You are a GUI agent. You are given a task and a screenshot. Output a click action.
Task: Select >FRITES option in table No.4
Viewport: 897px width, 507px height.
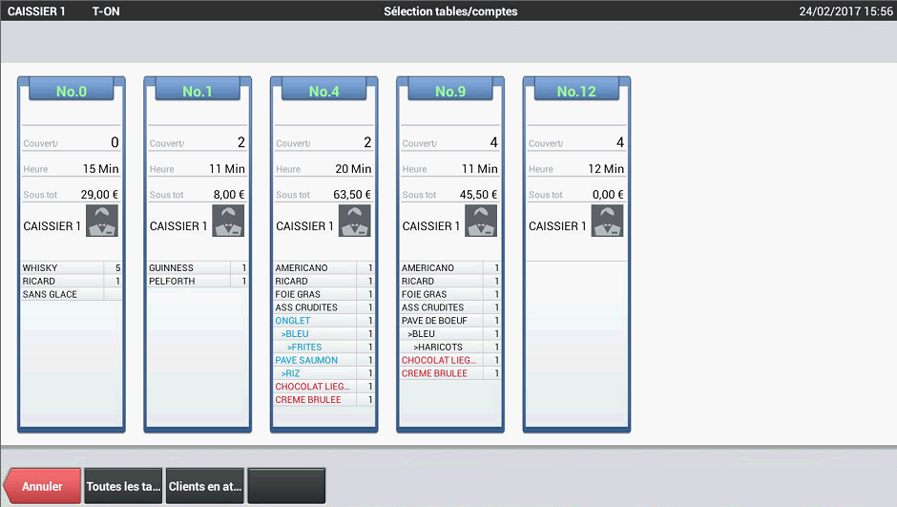324,347
